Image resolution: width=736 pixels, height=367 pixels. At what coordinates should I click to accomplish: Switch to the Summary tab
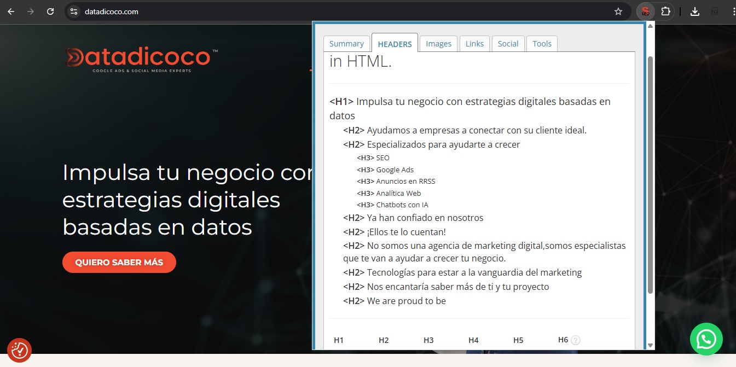tap(346, 44)
